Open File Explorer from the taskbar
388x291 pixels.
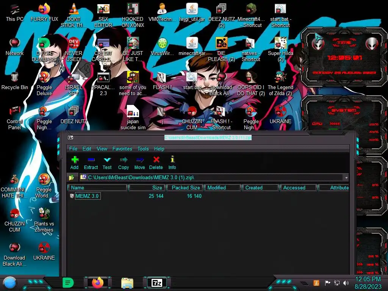click(127, 283)
